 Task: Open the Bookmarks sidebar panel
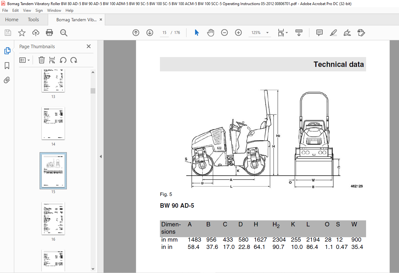click(7, 66)
